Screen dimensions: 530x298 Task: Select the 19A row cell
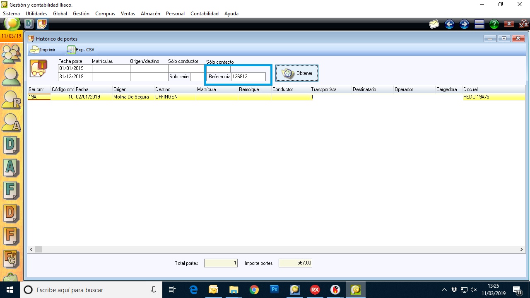[x=39, y=97]
